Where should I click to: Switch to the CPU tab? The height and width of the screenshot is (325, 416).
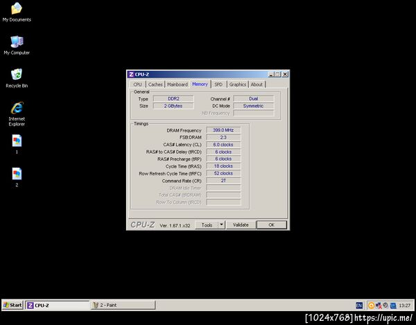coord(137,85)
